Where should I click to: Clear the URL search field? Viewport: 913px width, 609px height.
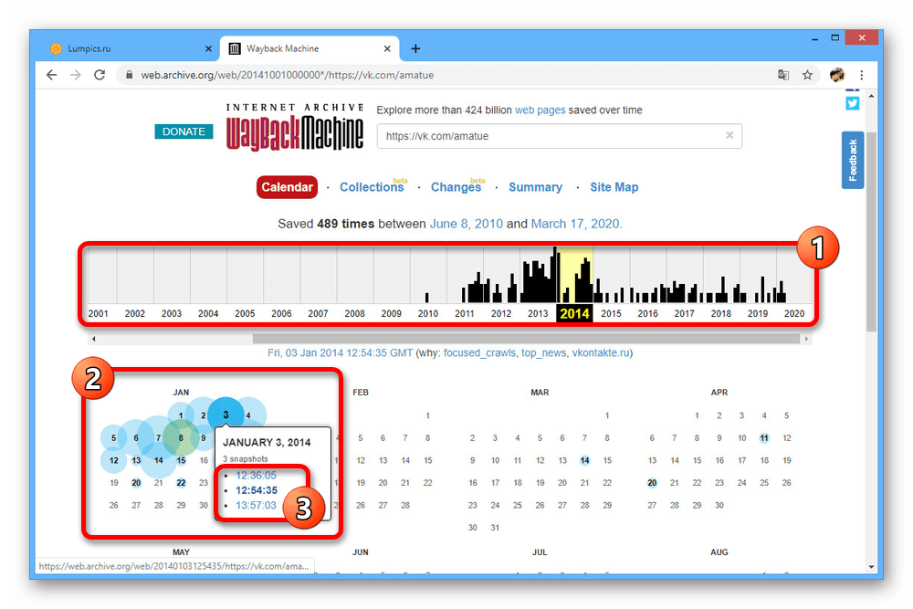click(729, 135)
